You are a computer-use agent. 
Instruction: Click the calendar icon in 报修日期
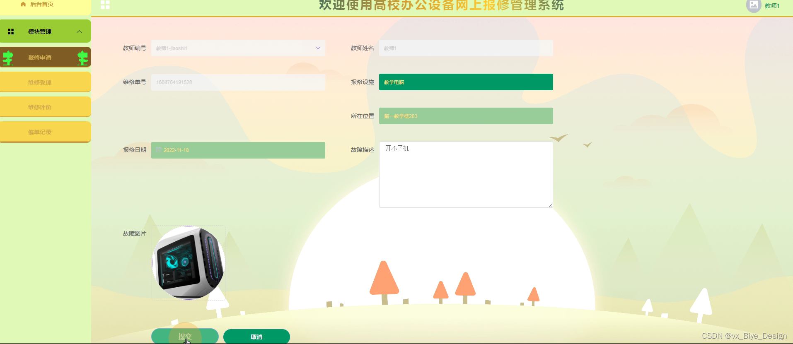pyautogui.click(x=158, y=150)
